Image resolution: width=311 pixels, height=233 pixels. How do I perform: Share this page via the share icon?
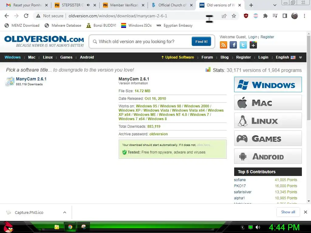coord(224,16)
